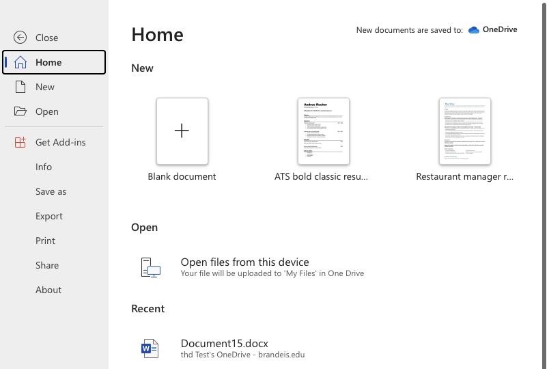Click the Word icon beside Document15.docx
This screenshot has width=549, height=369.
[150, 348]
